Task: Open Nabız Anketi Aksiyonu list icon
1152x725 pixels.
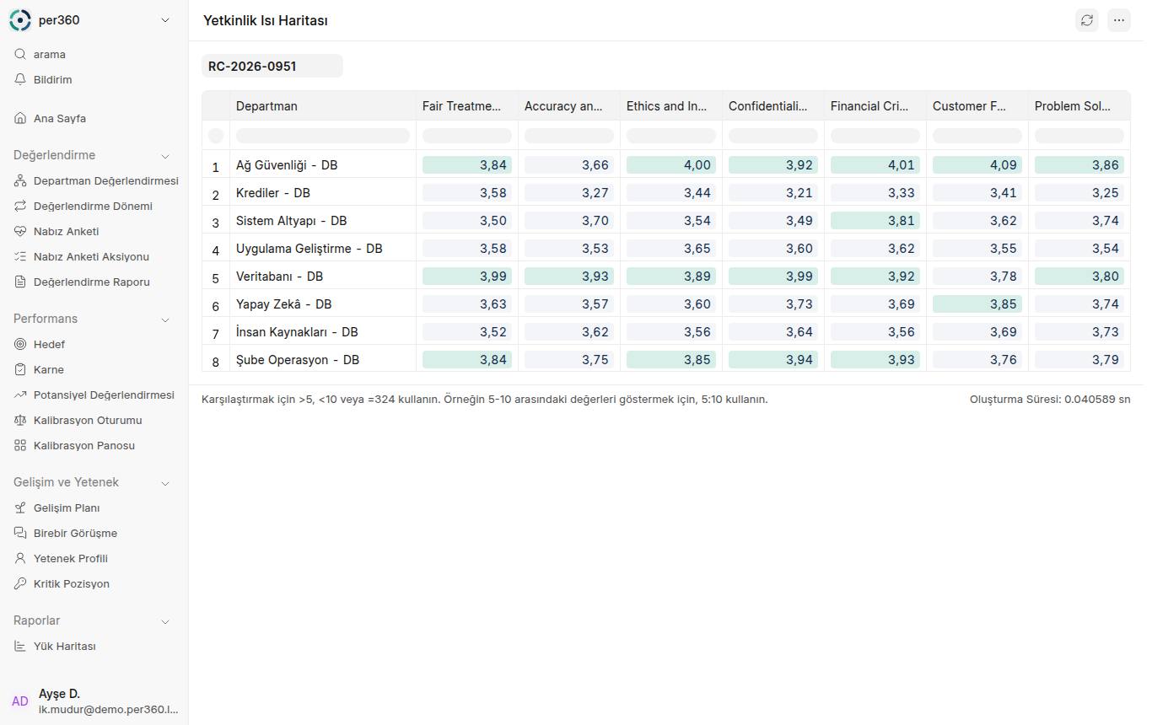Action: [x=20, y=256]
